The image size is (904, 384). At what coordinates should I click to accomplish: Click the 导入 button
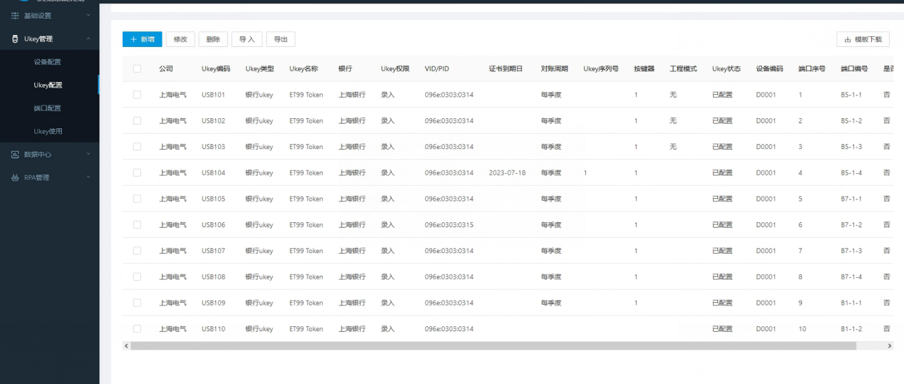[x=247, y=39]
